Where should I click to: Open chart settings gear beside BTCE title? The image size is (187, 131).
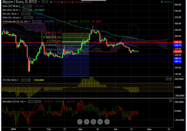[x=46, y=2]
